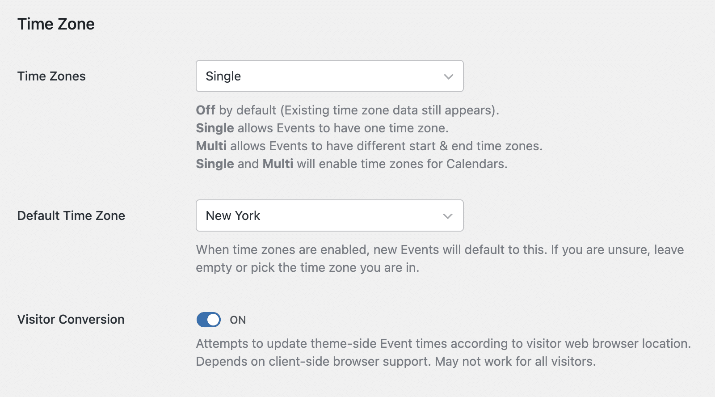Click the text New York inside the dropdown
The height and width of the screenshot is (397, 715).
pos(232,215)
